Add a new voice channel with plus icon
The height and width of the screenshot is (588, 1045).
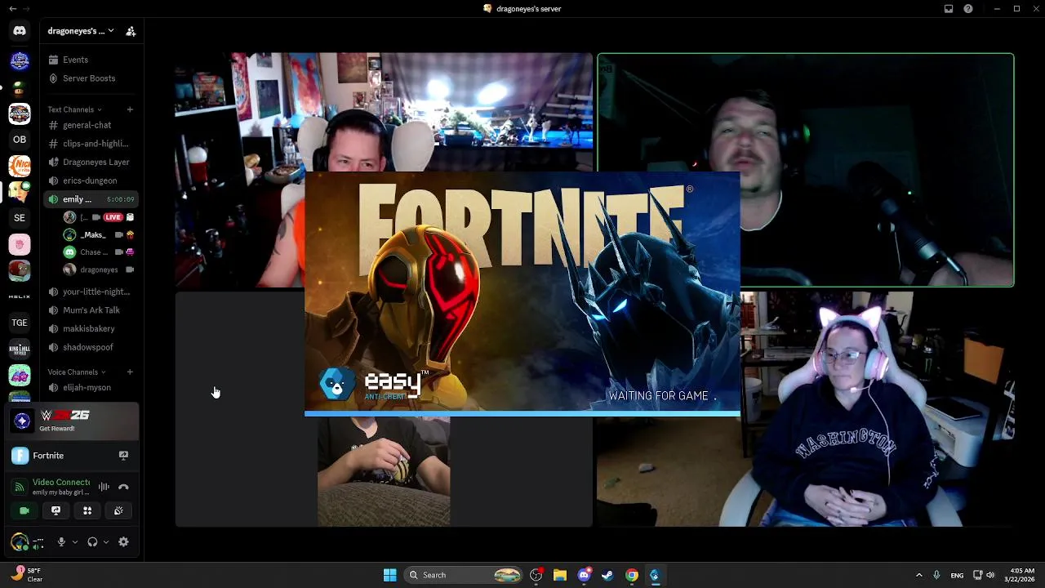coord(129,372)
